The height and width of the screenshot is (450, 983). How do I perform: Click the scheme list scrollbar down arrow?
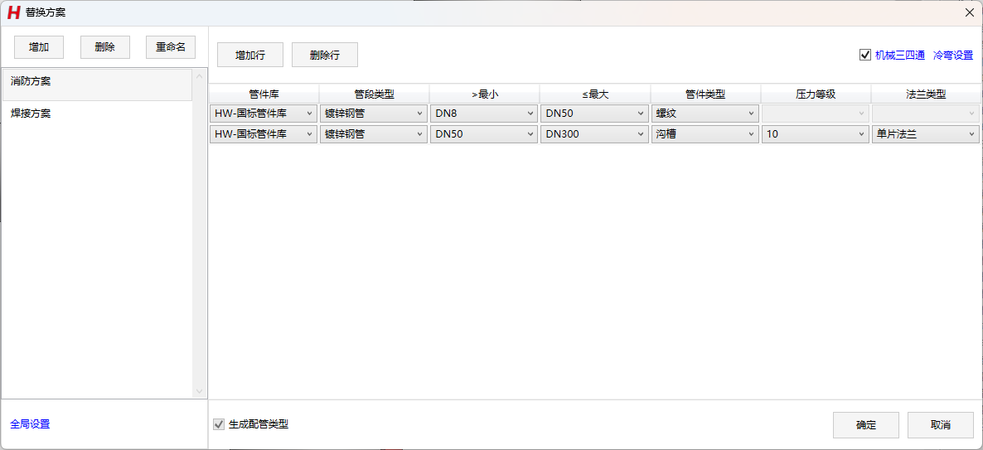click(x=199, y=391)
